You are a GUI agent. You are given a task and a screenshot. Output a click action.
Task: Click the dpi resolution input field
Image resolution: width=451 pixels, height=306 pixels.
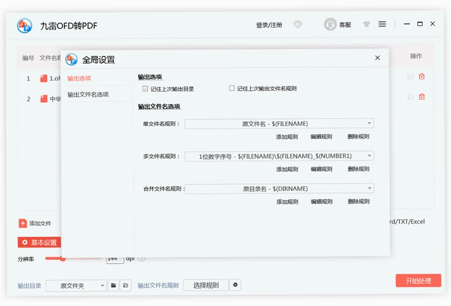tap(115, 259)
